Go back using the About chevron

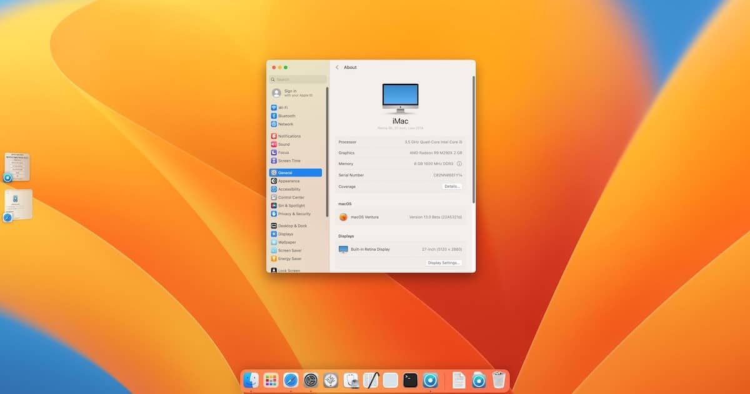(337, 68)
